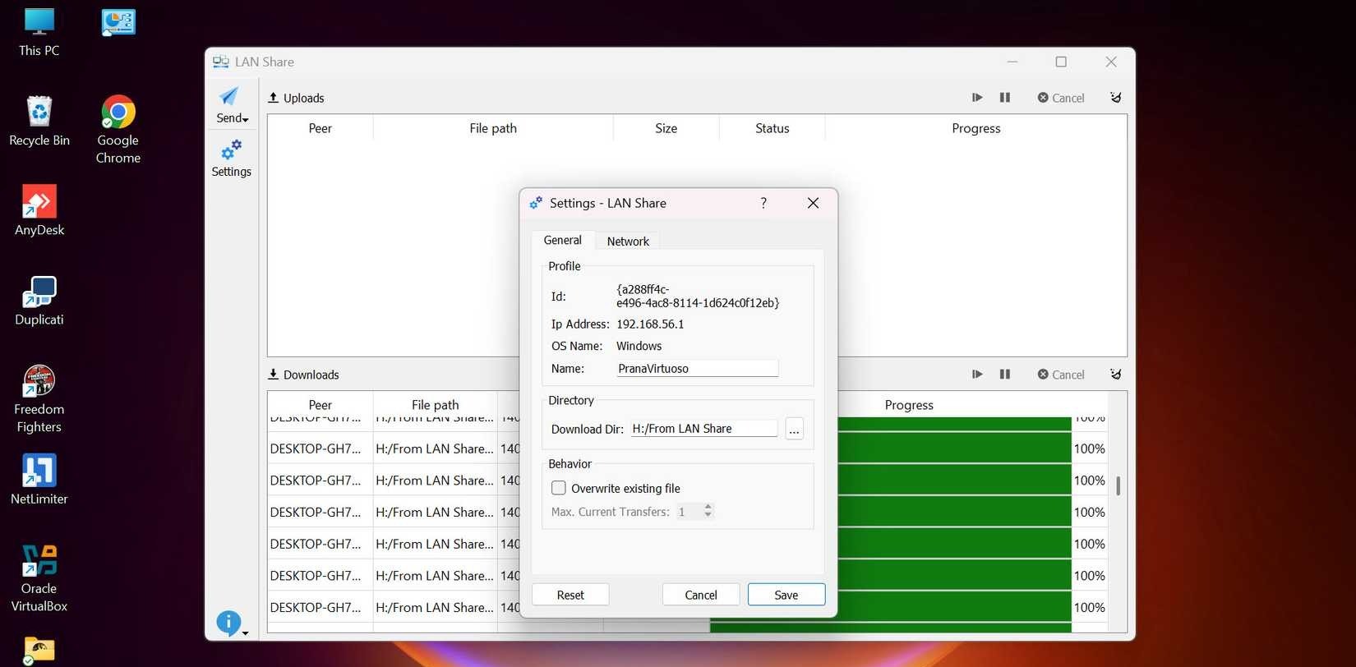1356x667 pixels.
Task: Open the NetLimiter desktop icon
Action: (39, 480)
